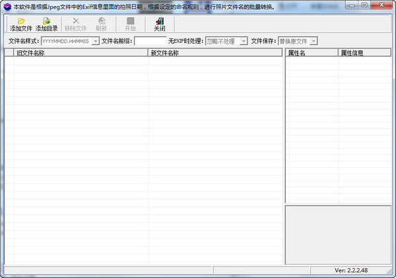This screenshot has width=396, height=278.
Task: Select the 属性信息 column header
Action: 365,52
